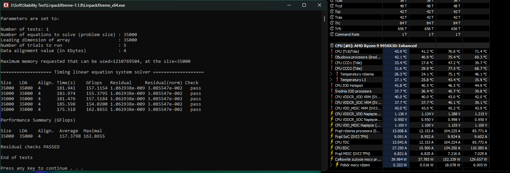The width and height of the screenshot is (510, 173).
Task: Click the lightning icon next to CPU EDC
Action: 332,148
